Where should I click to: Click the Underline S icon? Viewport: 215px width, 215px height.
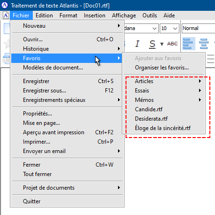tap(152, 44)
